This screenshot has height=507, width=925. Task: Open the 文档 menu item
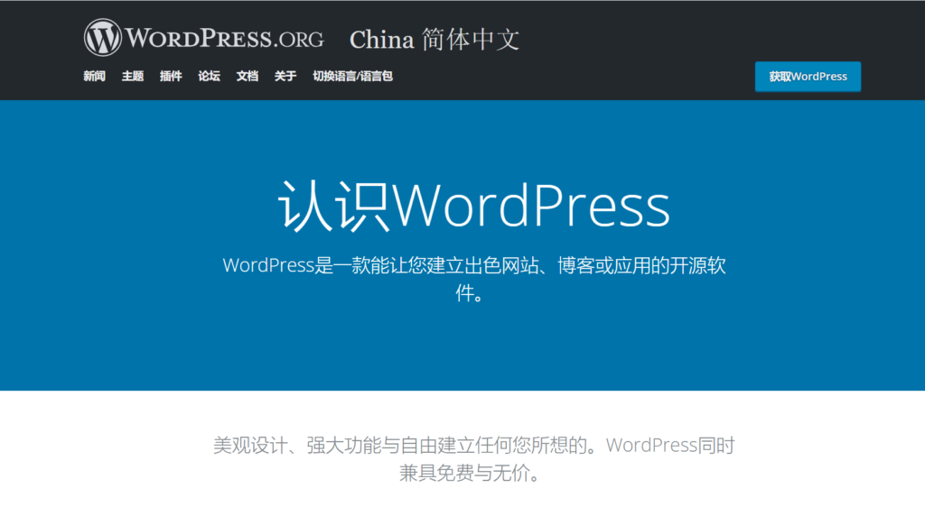pos(248,76)
